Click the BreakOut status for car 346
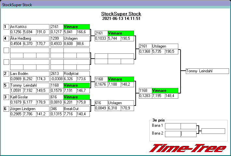 point(76,109)
